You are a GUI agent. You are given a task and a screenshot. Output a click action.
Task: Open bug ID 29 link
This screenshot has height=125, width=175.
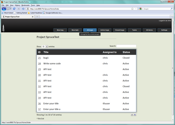tap(39, 69)
